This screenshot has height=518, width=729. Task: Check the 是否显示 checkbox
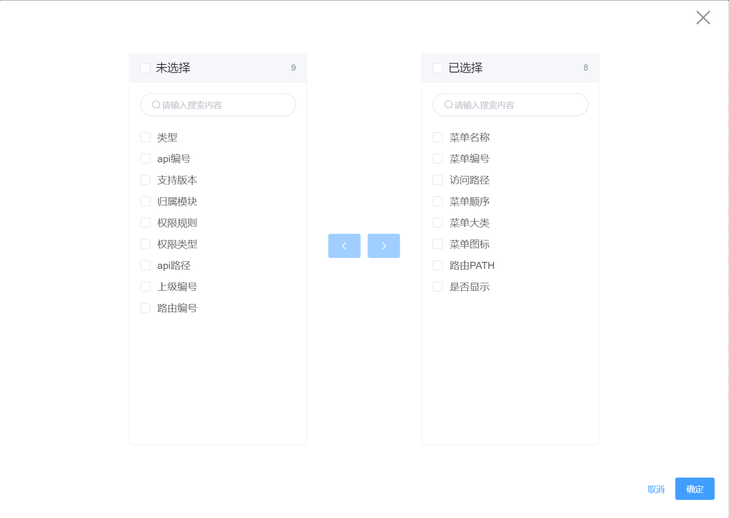click(x=438, y=287)
